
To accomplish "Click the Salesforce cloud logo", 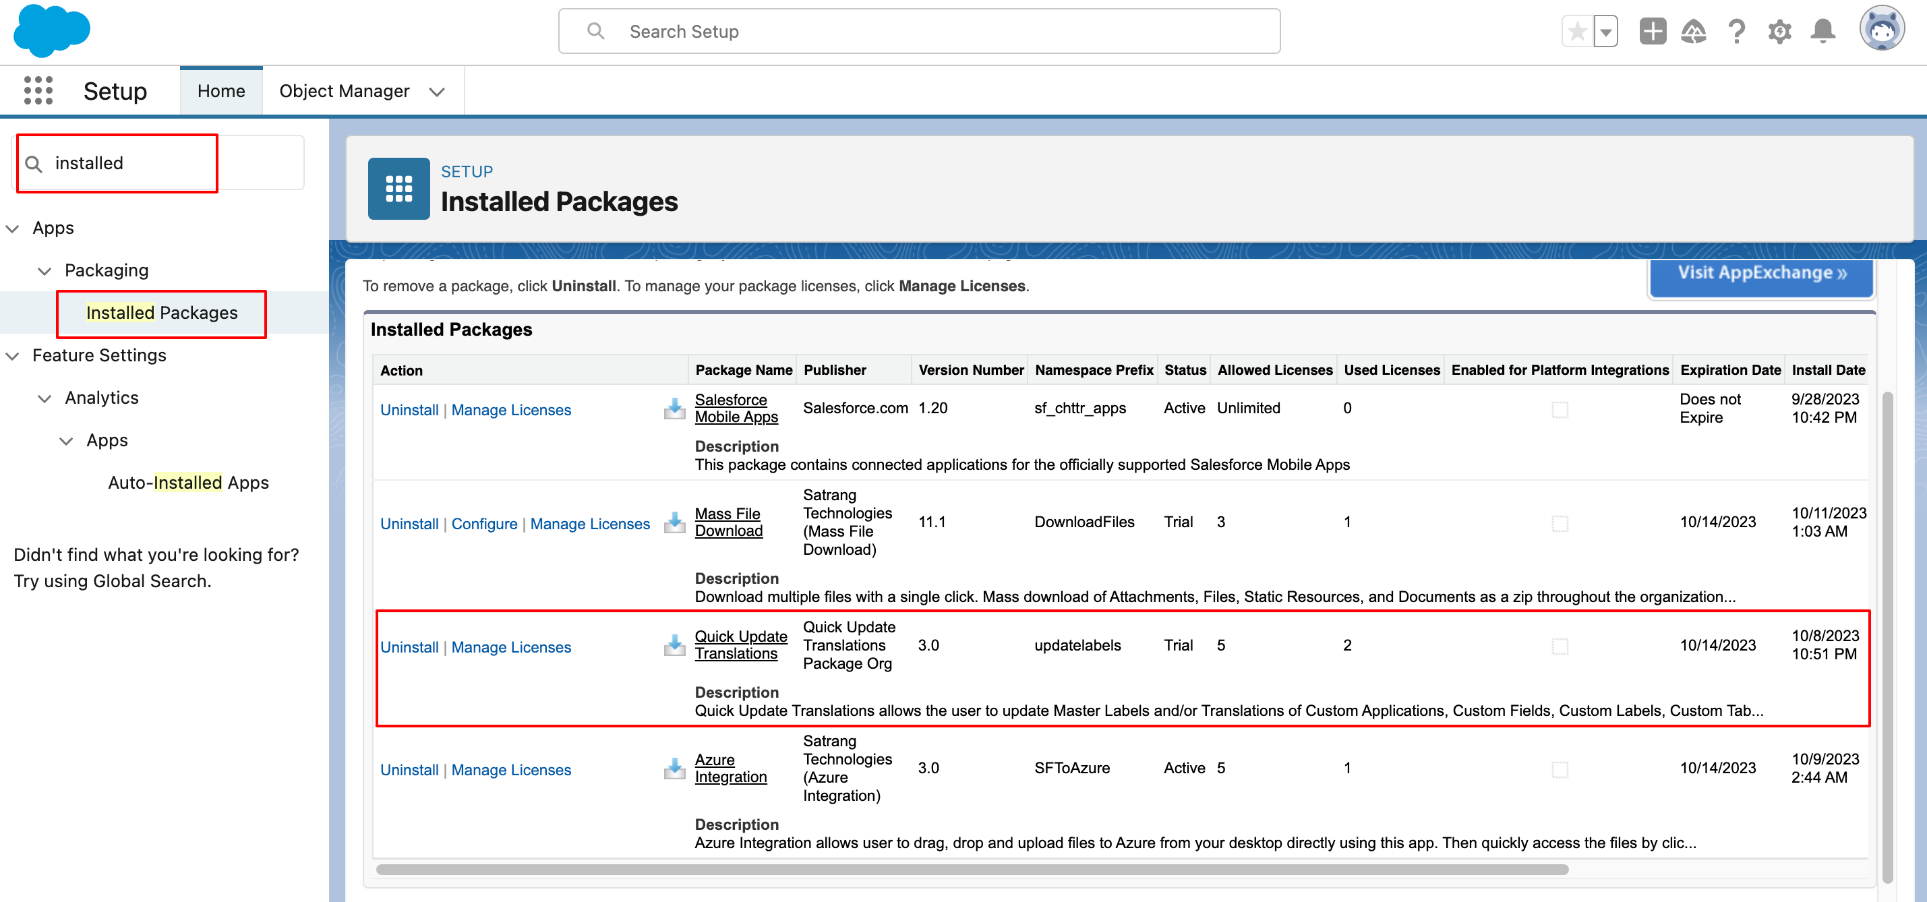I will (x=52, y=30).
